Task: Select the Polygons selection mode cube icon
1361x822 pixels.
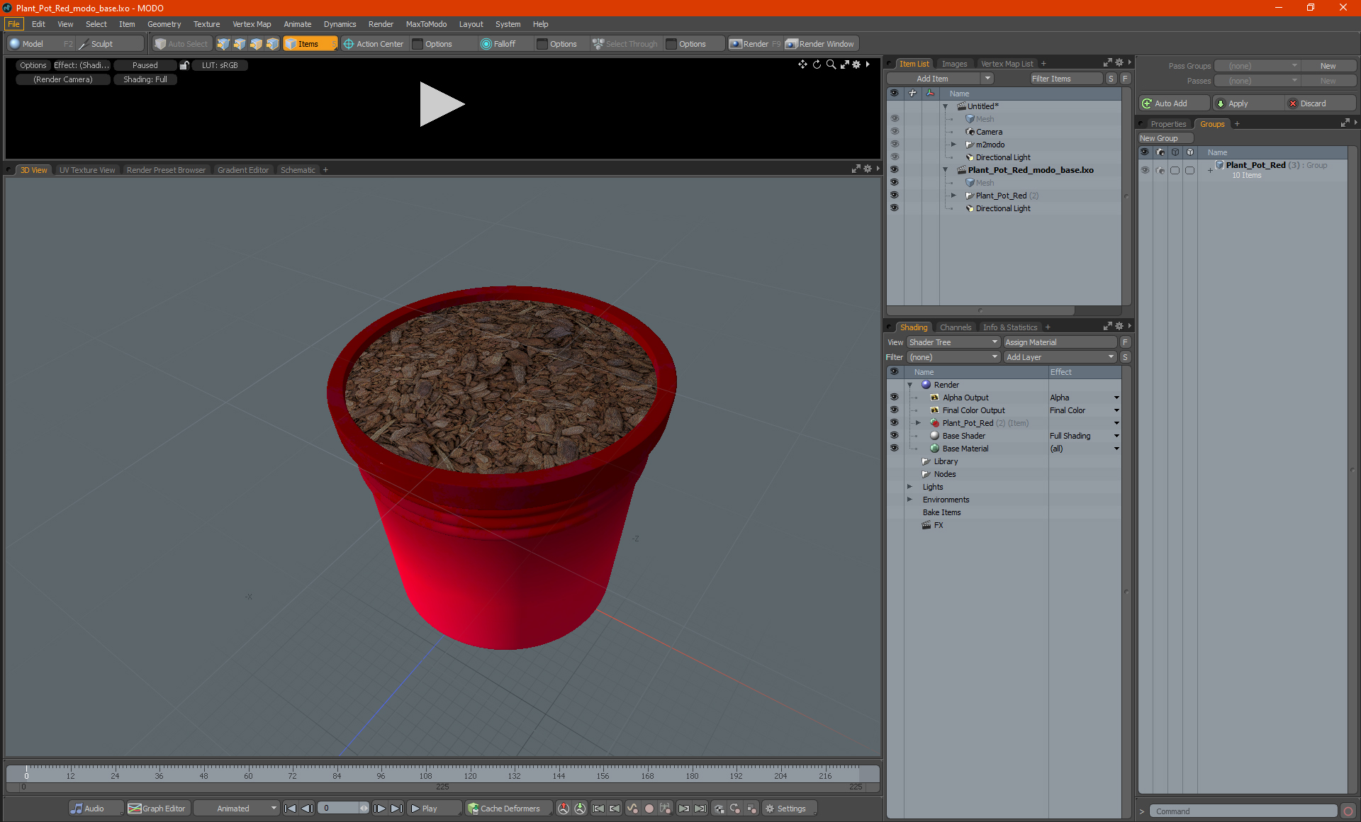Action: tap(256, 44)
